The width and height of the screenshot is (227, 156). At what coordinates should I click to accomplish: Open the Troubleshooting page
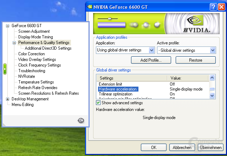[x=32, y=71]
